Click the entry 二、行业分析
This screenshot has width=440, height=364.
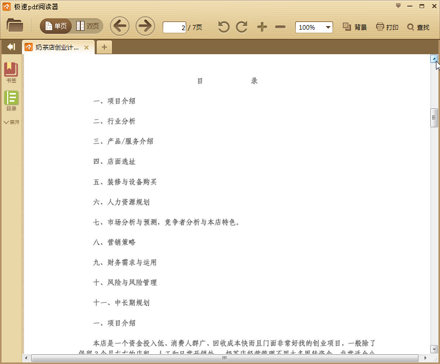click(114, 121)
